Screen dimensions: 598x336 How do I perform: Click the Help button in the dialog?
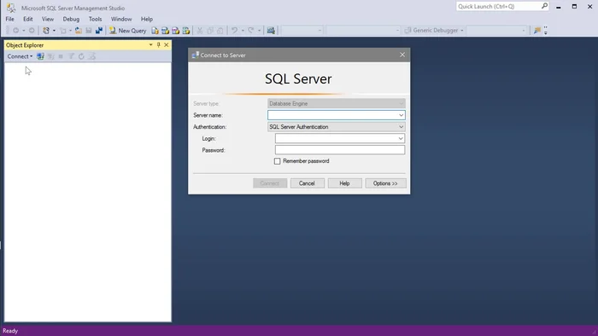tap(344, 183)
